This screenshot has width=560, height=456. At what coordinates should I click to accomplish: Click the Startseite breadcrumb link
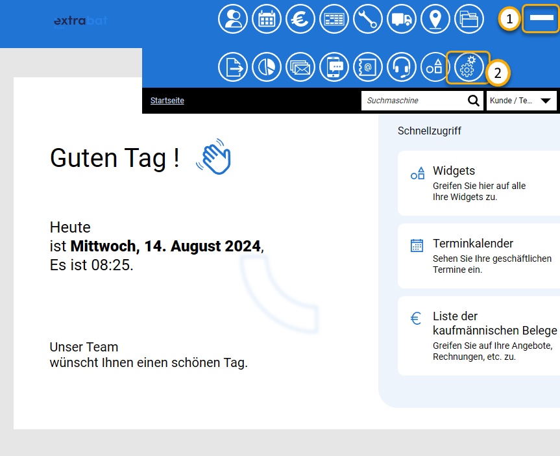pos(167,101)
